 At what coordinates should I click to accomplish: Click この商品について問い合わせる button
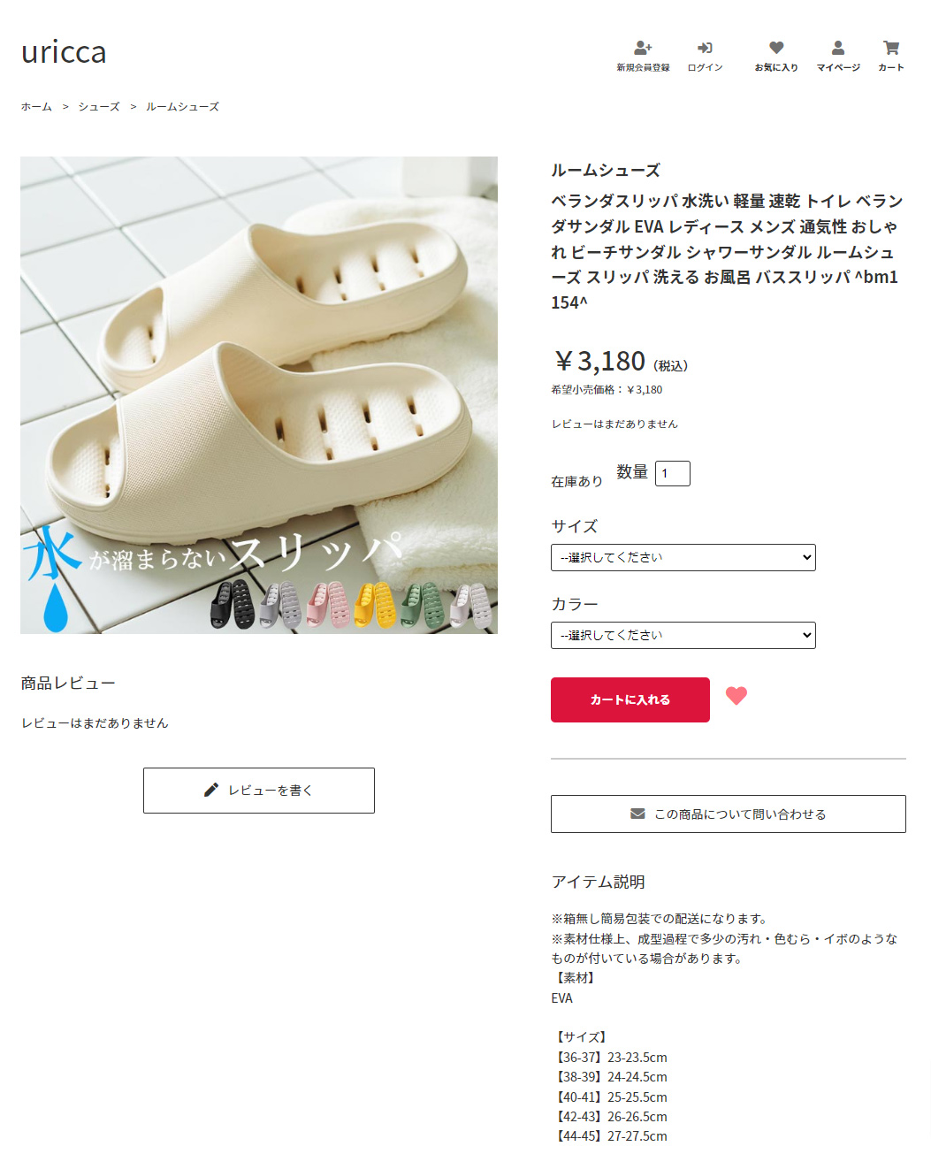click(729, 814)
